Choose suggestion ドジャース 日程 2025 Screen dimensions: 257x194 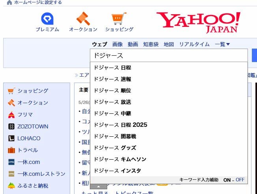169,125
